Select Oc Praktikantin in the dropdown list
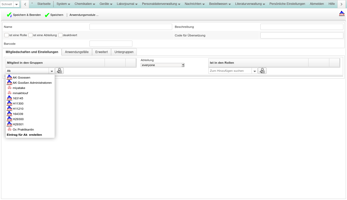The image size is (347, 200). pos(23,130)
